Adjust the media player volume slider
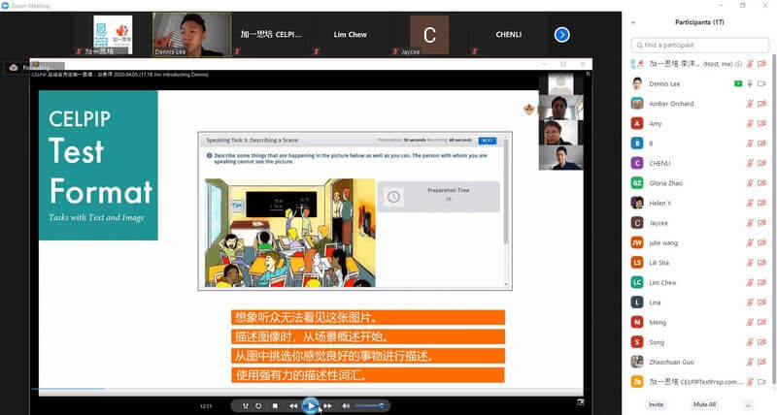 [x=368, y=405]
